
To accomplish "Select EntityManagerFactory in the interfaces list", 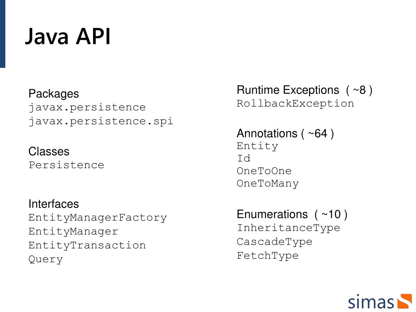I will click(x=97, y=218).
